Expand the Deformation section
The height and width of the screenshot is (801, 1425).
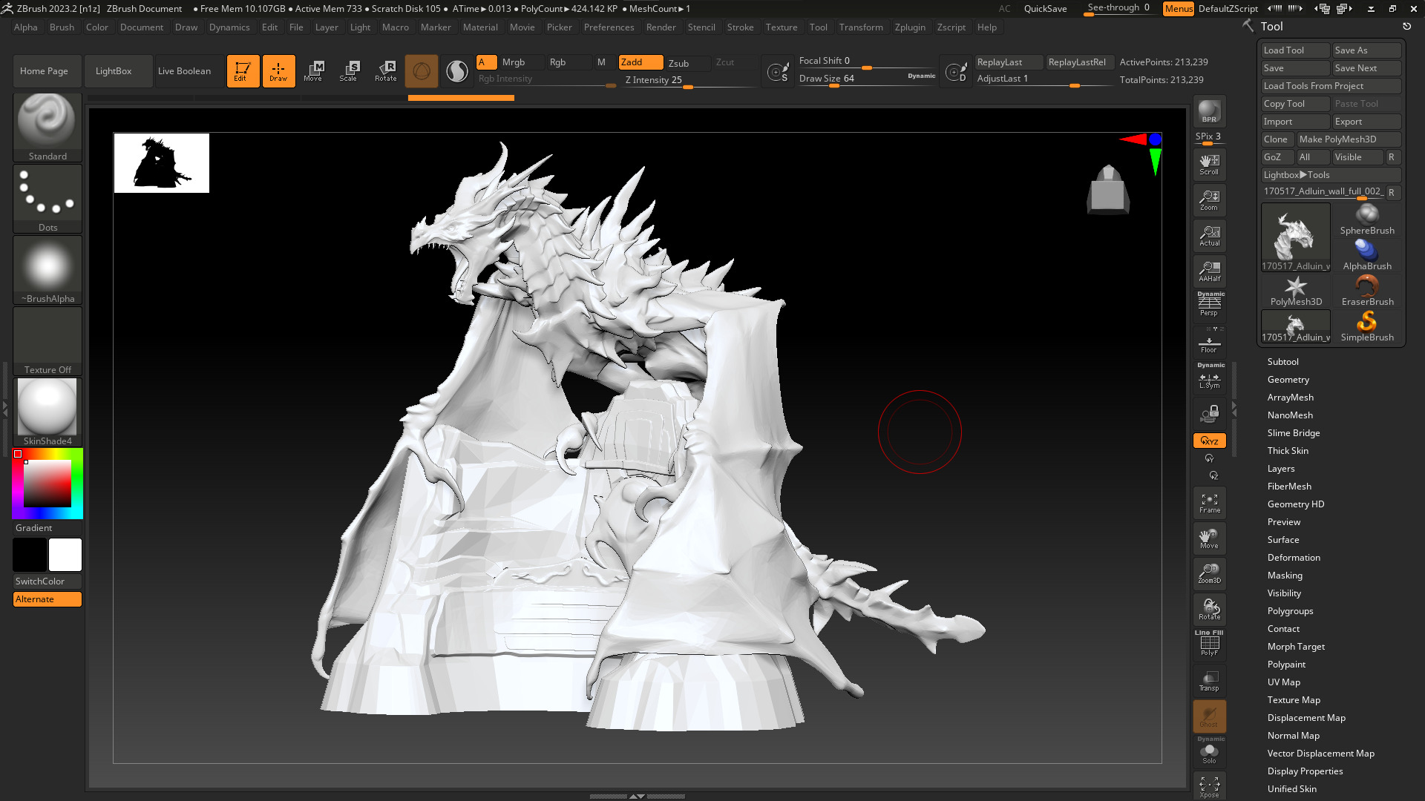point(1293,558)
